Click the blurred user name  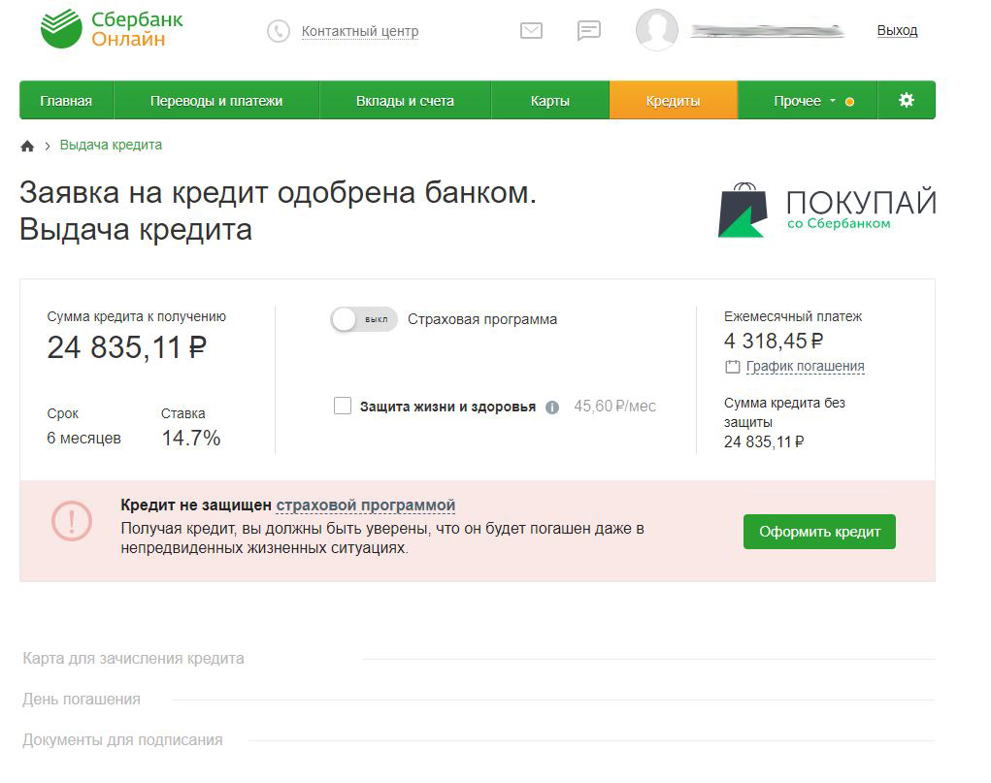click(x=767, y=31)
